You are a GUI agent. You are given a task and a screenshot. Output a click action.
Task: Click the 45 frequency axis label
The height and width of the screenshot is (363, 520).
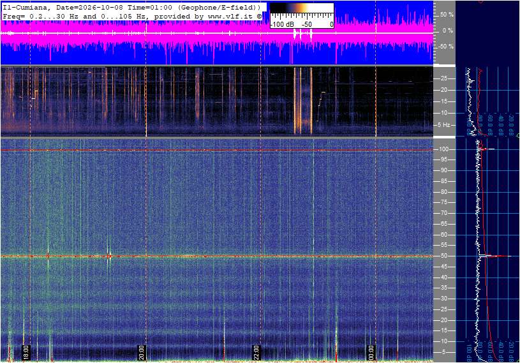(443, 267)
